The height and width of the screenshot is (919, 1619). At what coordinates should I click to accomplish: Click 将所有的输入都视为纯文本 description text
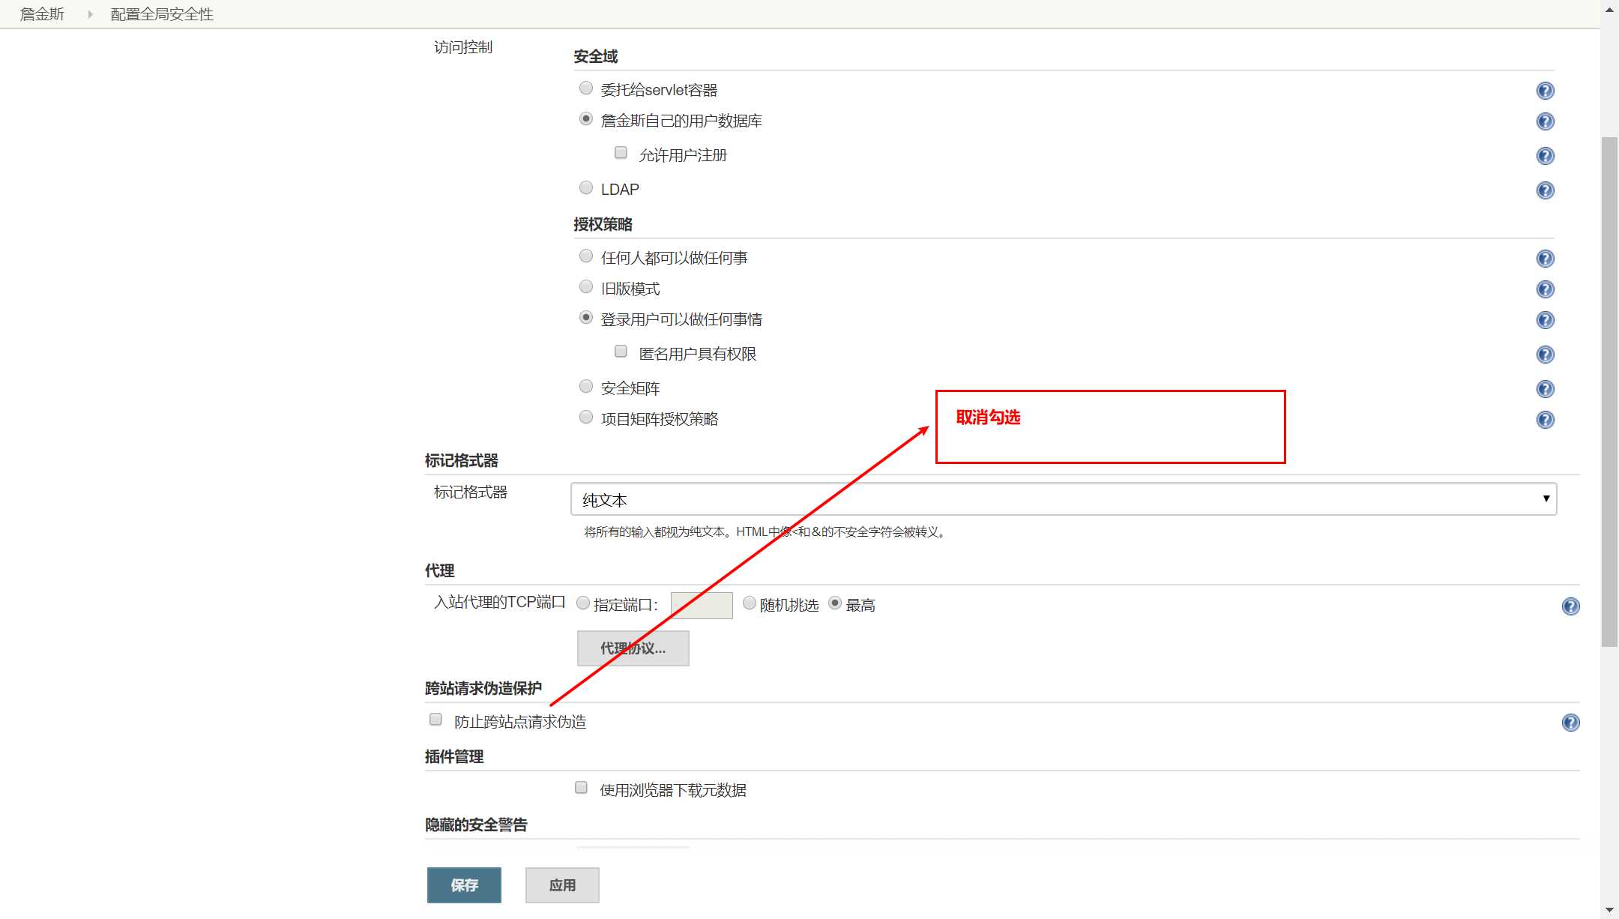click(x=766, y=532)
